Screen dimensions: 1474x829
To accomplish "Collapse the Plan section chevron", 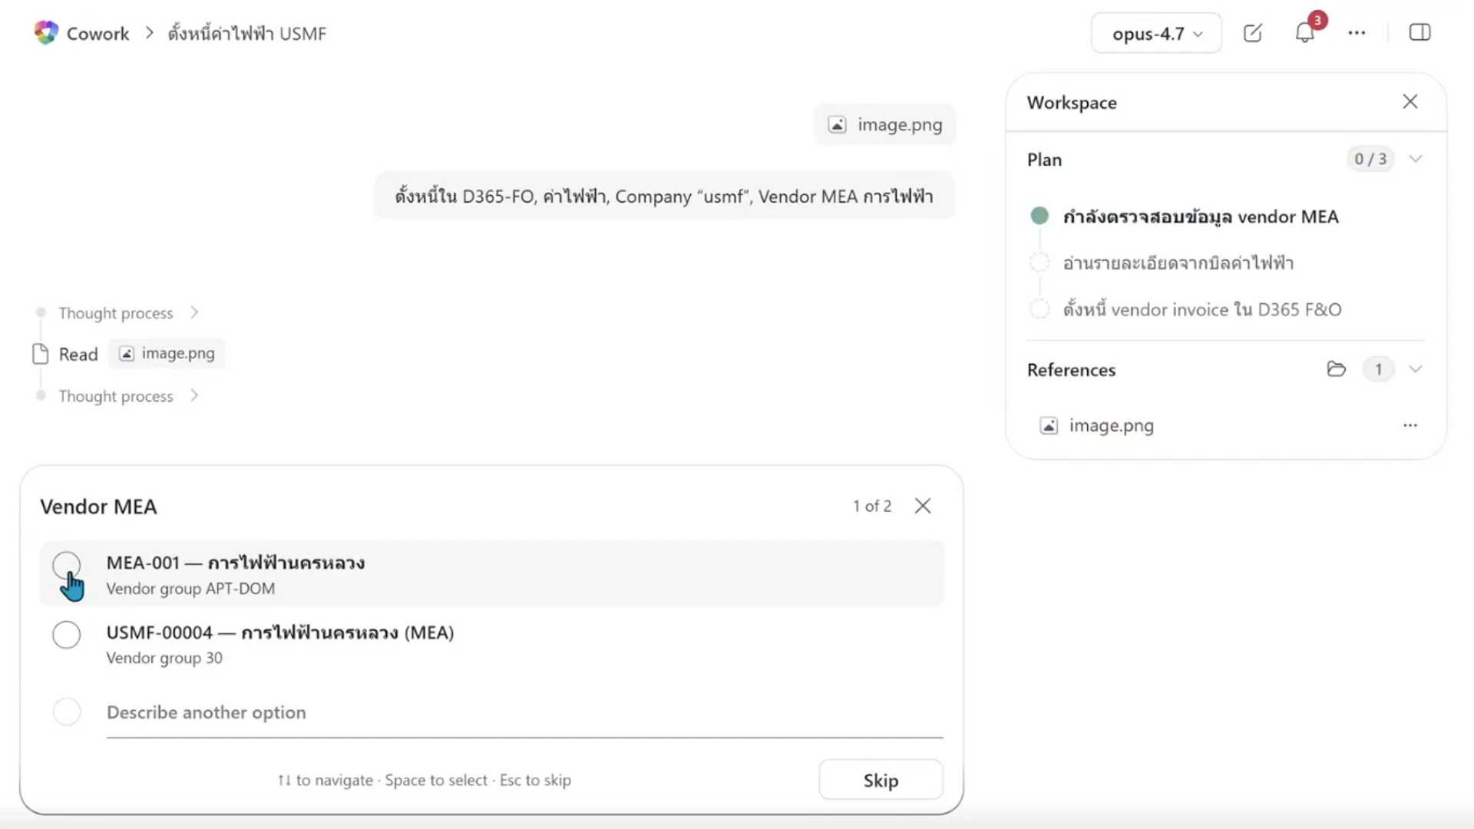I will pos(1416,159).
